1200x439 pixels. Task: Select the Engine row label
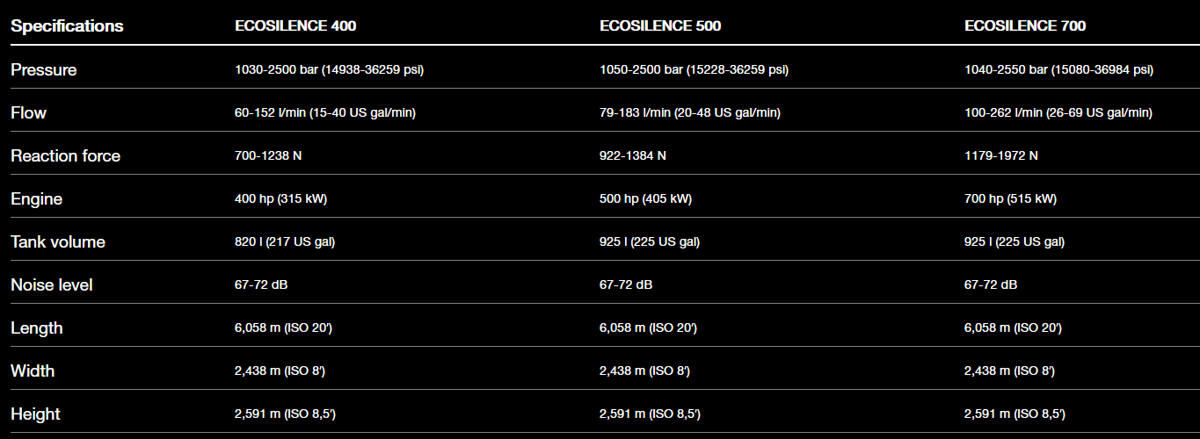(37, 199)
